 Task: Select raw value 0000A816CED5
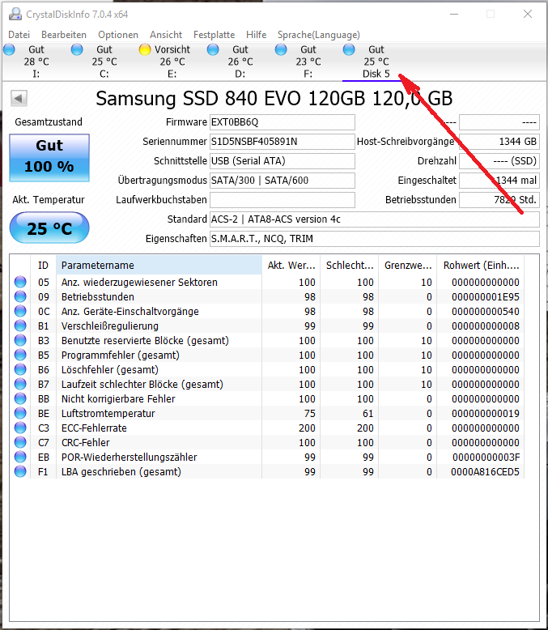click(485, 472)
